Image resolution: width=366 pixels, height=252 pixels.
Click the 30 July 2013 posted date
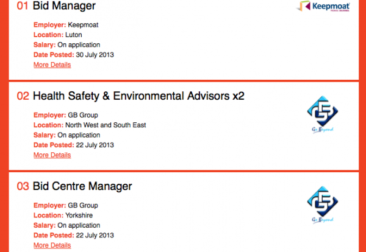click(x=95, y=55)
